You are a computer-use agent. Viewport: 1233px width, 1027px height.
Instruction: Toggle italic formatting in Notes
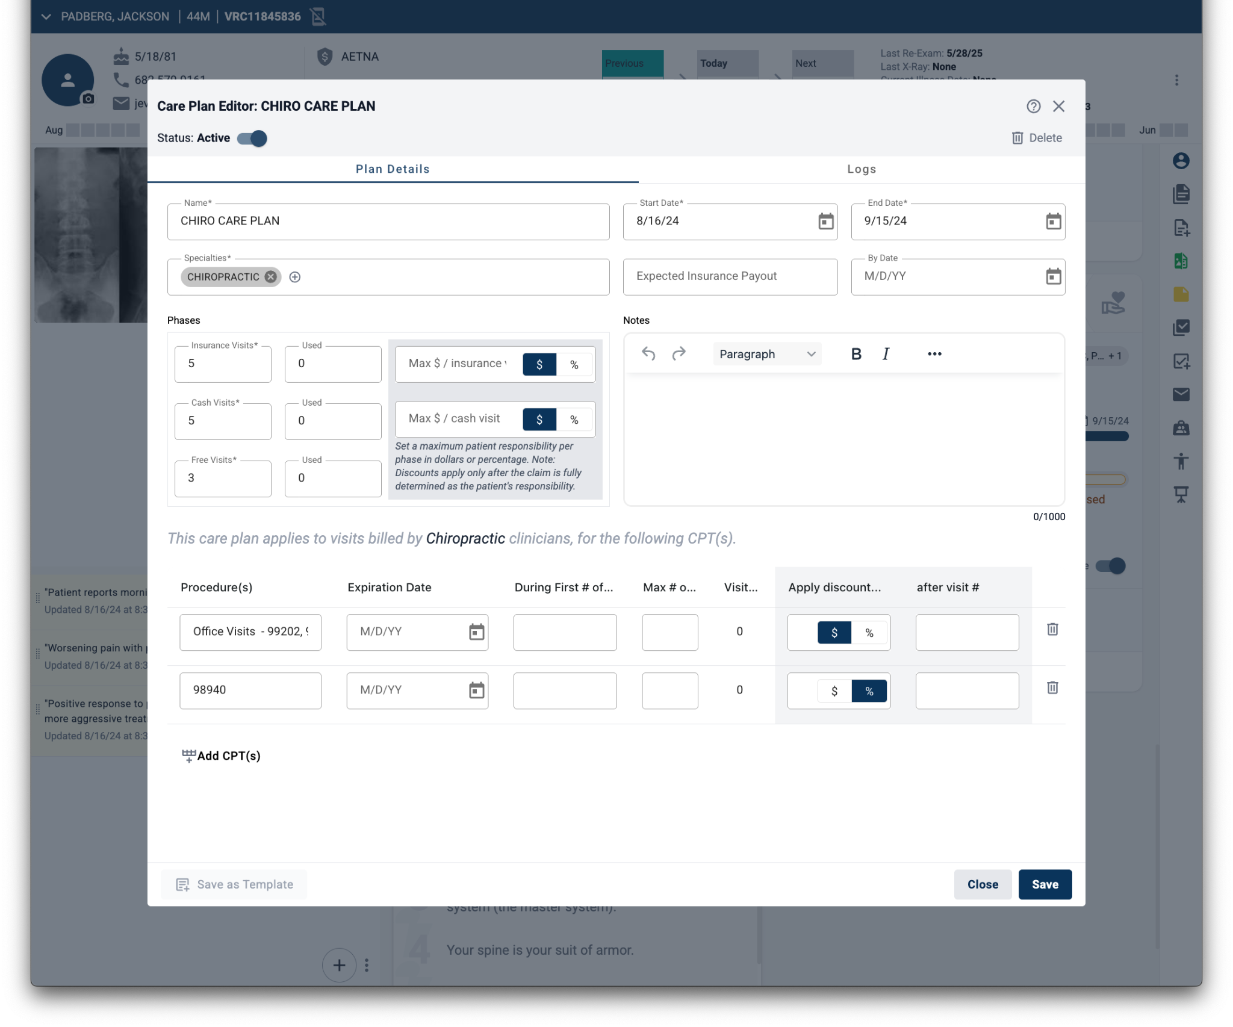click(886, 354)
